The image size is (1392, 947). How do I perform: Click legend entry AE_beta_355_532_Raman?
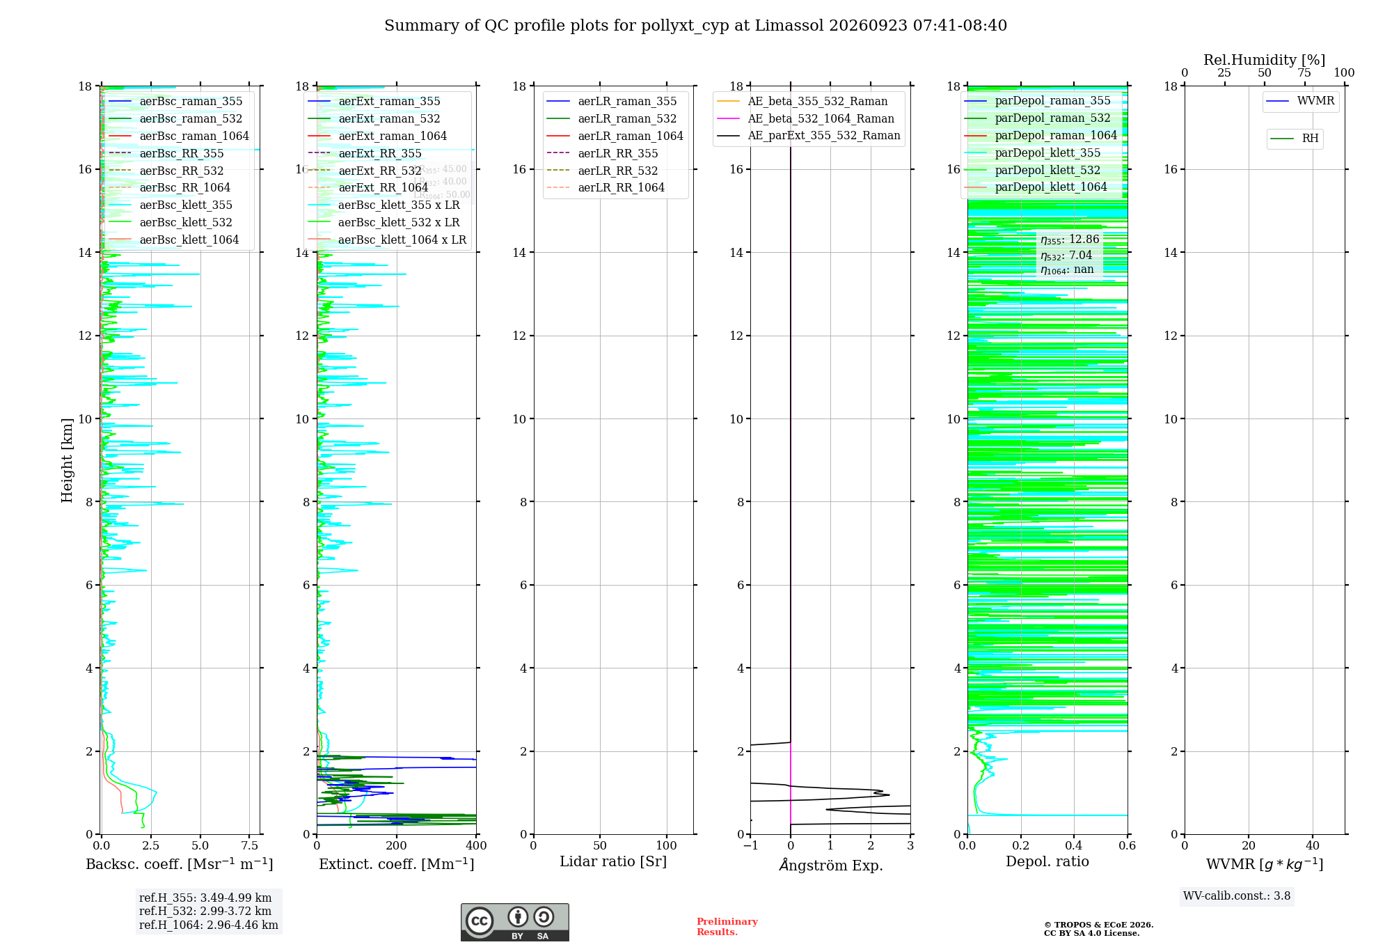point(802,101)
